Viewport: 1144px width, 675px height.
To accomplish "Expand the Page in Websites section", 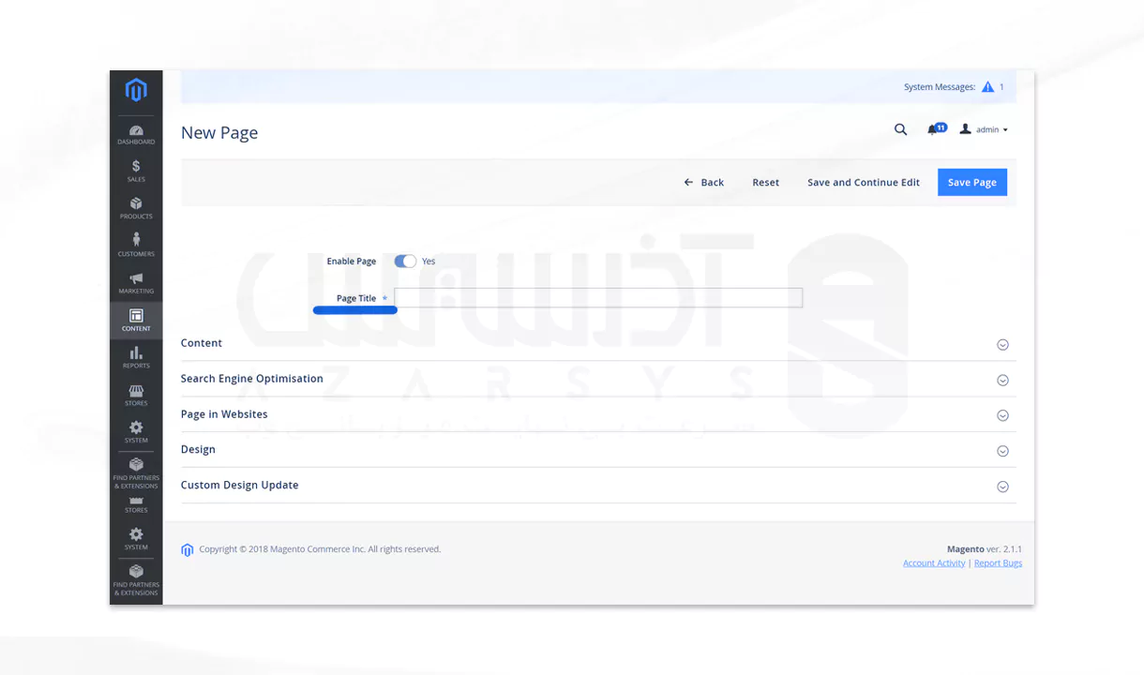I will [598, 414].
